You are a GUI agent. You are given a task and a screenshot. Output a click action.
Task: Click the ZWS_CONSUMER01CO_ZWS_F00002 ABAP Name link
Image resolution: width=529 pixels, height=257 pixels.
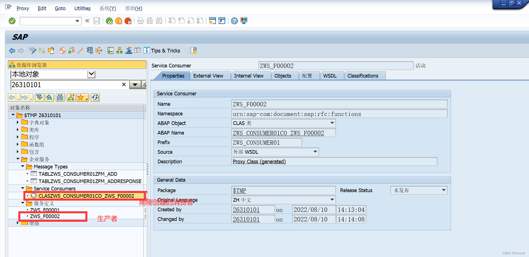tap(278, 133)
